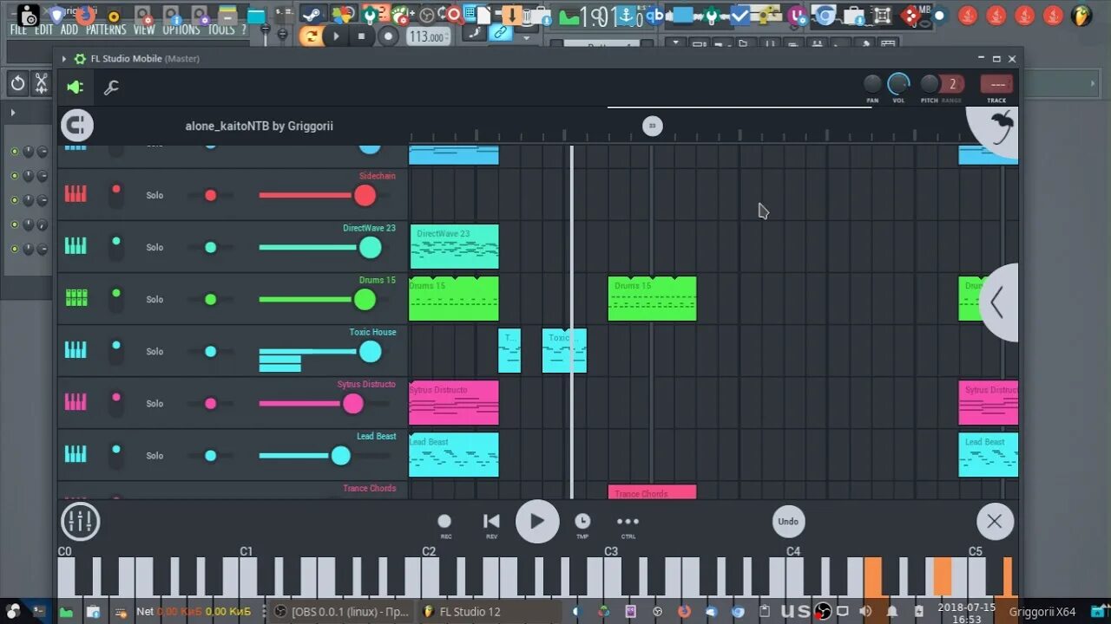1111x624 pixels.
Task: Click the Sytrus Distructo volume slider handle
Action: point(353,403)
